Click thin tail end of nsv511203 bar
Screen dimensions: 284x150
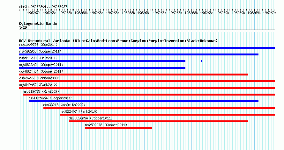click(x=201, y=61)
